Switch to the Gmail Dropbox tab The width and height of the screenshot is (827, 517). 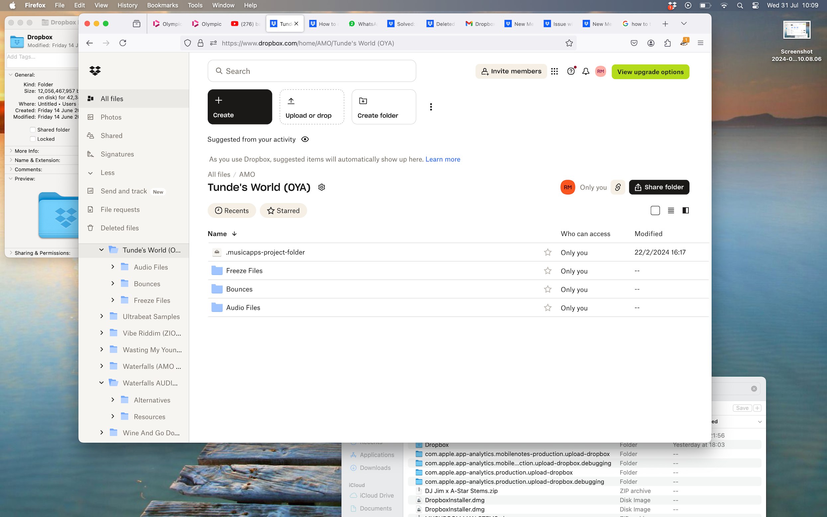(480, 24)
